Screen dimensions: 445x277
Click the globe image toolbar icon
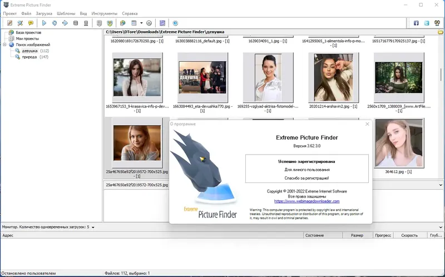click(122, 23)
